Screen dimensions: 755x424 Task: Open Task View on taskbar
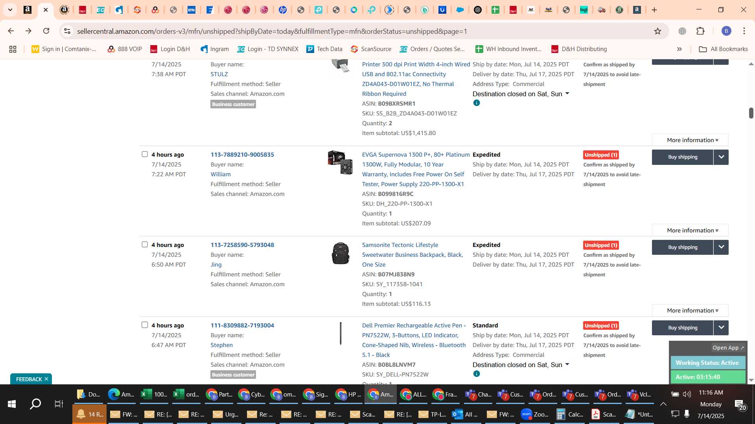tap(59, 404)
